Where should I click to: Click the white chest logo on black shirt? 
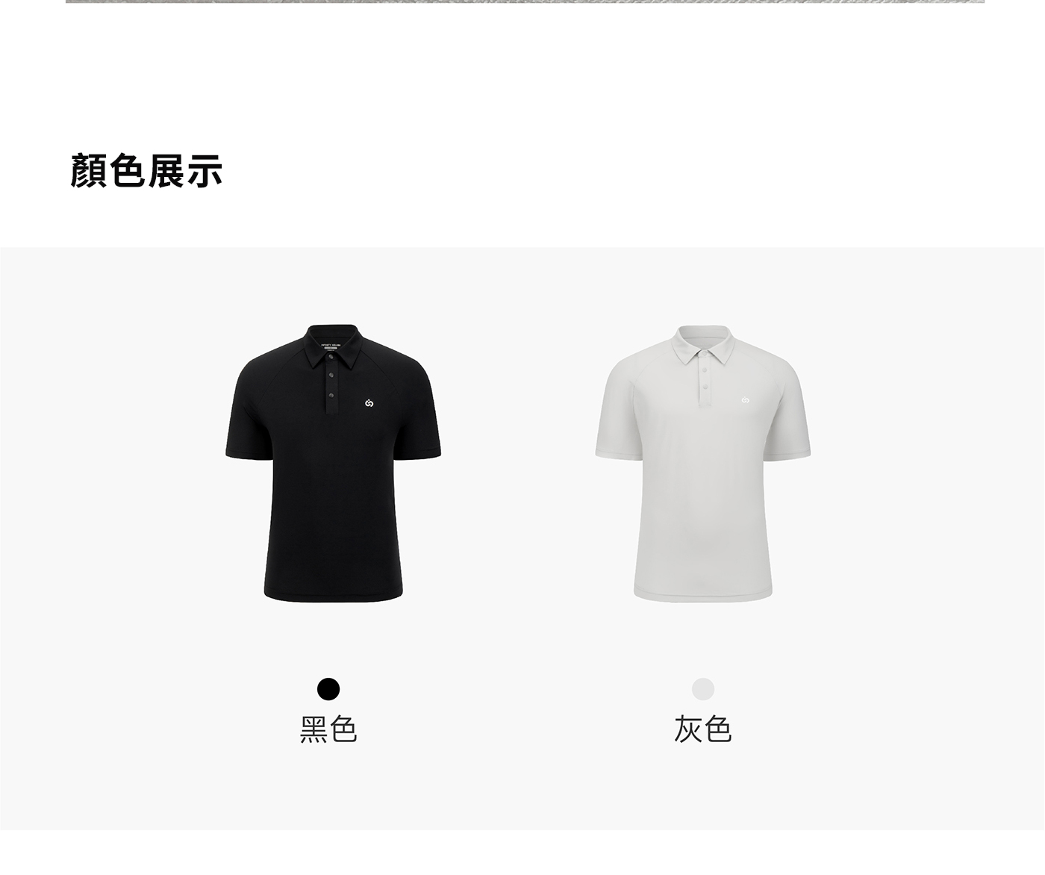pyautogui.click(x=369, y=403)
